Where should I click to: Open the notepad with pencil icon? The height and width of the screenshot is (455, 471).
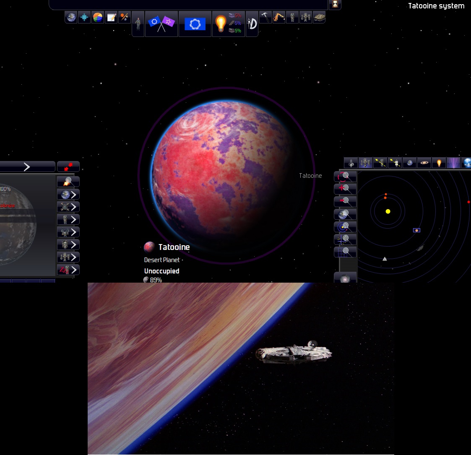click(x=111, y=18)
